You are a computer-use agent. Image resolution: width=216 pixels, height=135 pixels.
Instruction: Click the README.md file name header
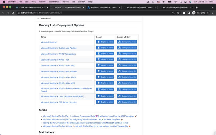click(46, 18)
